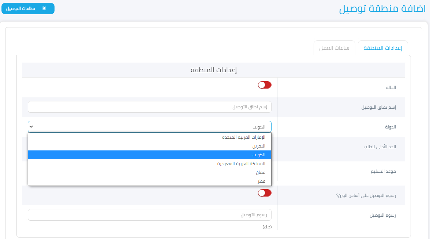Select الكويت from the country list
The image size is (430, 239).
coord(149,154)
